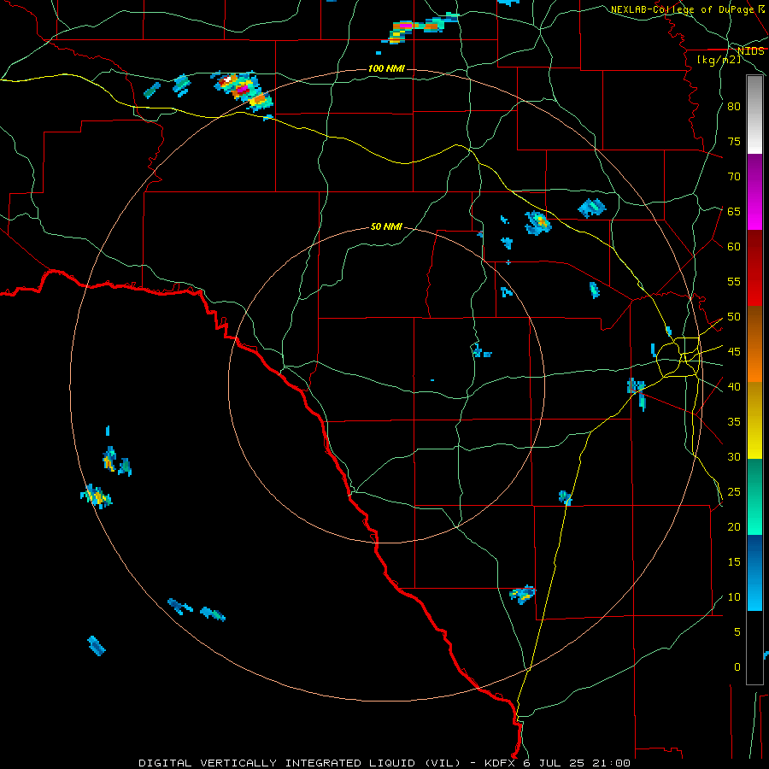The width and height of the screenshot is (769, 769).
Task: Select the green-teal segment of the color scale
Action: point(754,496)
